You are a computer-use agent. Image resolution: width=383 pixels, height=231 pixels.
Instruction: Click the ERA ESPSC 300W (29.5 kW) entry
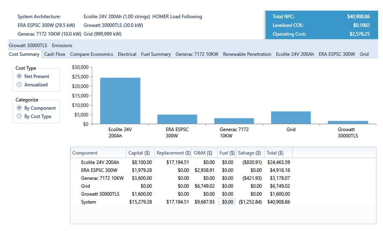[x=46, y=25]
